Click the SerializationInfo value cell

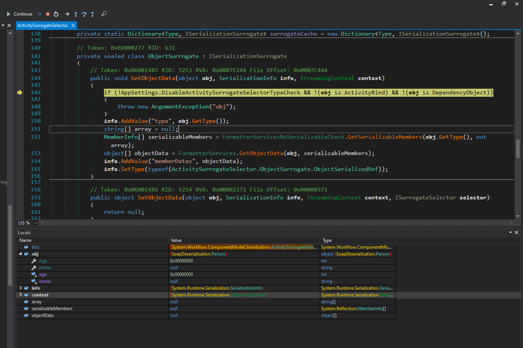click(244, 288)
